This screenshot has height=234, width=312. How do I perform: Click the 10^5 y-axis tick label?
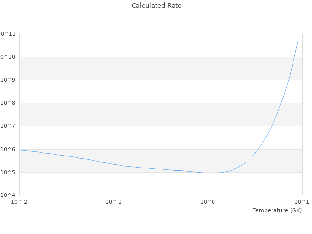coord(9,172)
